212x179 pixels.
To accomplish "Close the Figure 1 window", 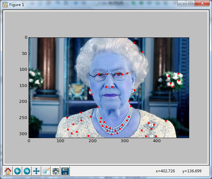I will [x=202, y=3].
